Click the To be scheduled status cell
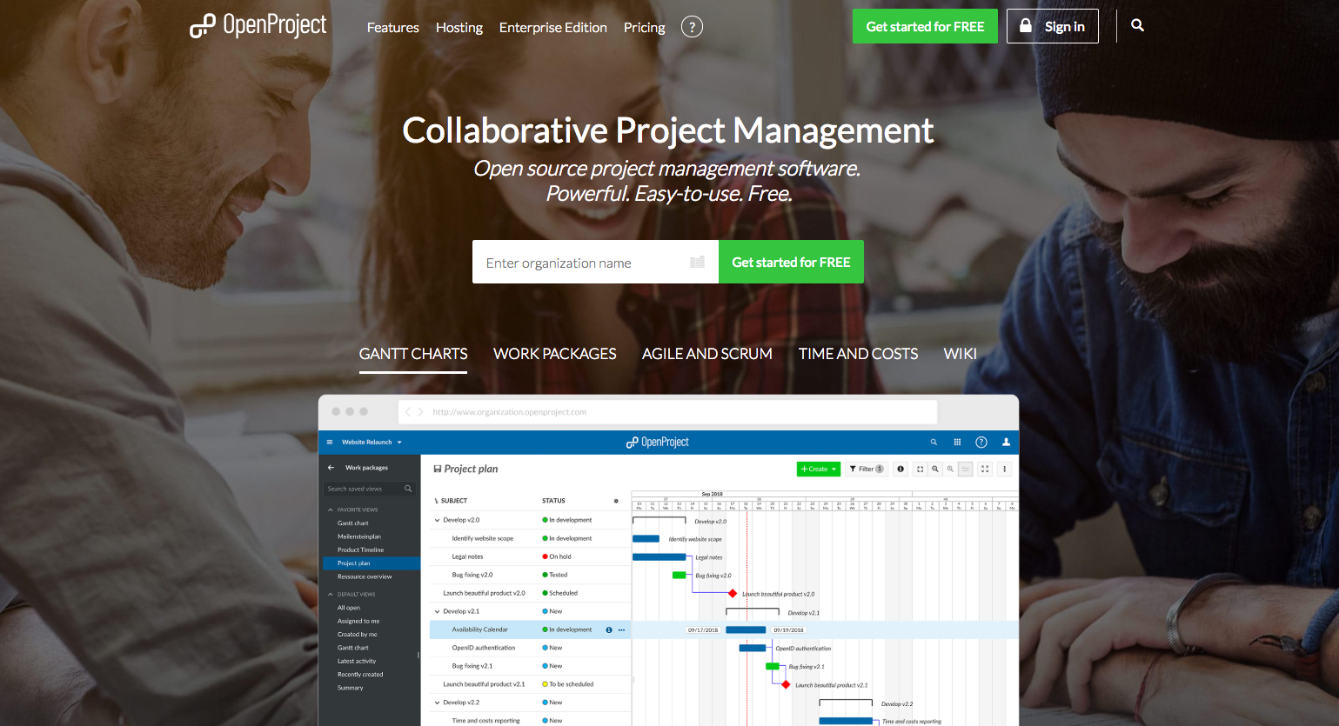Viewport: 1339px width, 726px height. click(x=568, y=684)
